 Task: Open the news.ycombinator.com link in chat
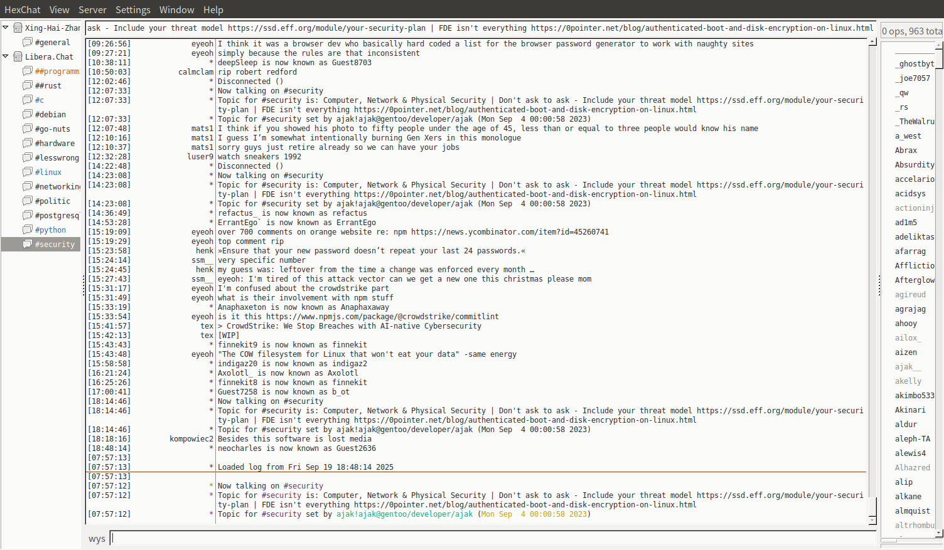510,232
